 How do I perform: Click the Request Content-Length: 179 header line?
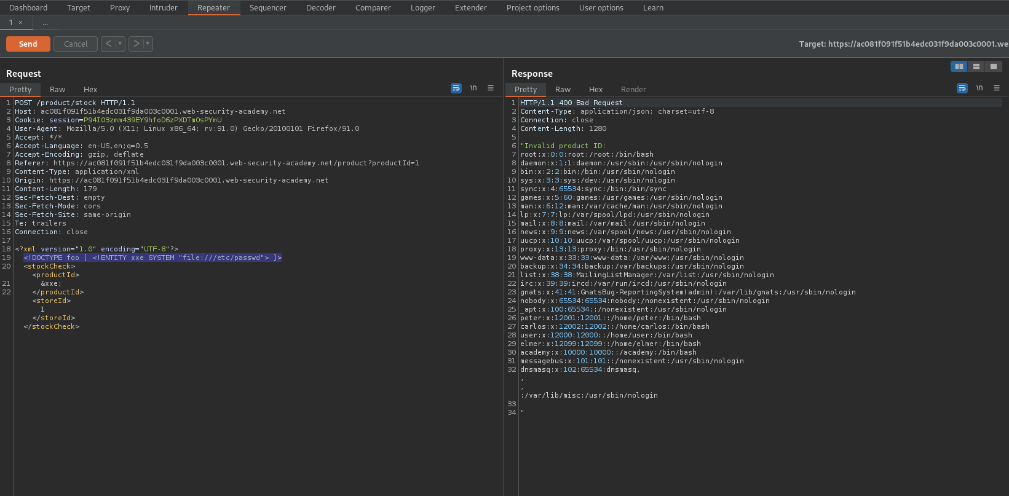(x=56, y=189)
